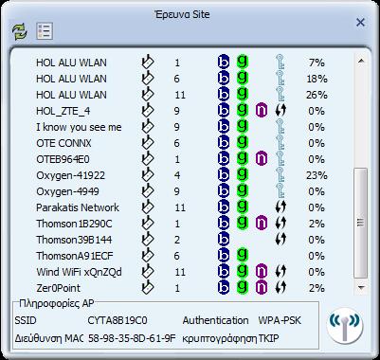Click the key icon for Oxygen-4949

[280, 190]
